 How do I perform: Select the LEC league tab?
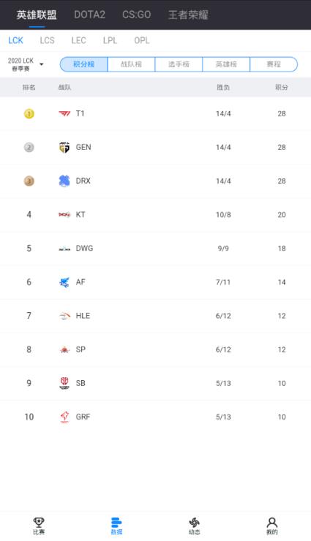point(79,40)
